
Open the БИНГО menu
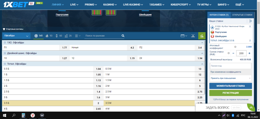coord(223,5)
